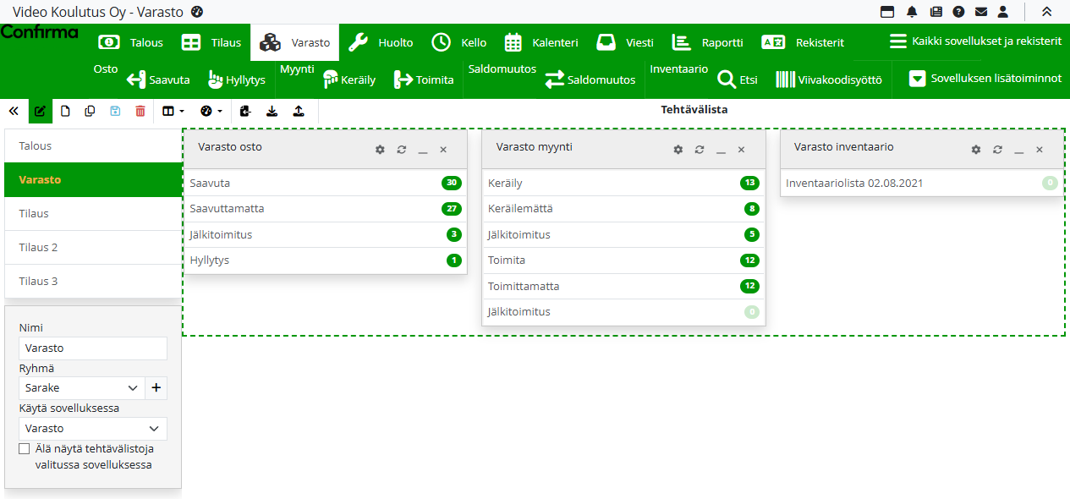1070x499 pixels.
Task: Toggle 'Älä näytä tehtävälistoja' checkbox
Action: 25,449
